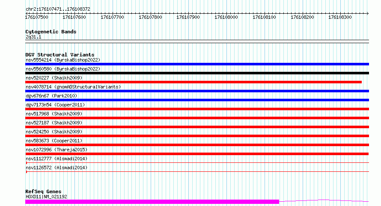Select the Cytogenetic Bands track title
The height and width of the screenshot is (206, 381).
point(51,32)
